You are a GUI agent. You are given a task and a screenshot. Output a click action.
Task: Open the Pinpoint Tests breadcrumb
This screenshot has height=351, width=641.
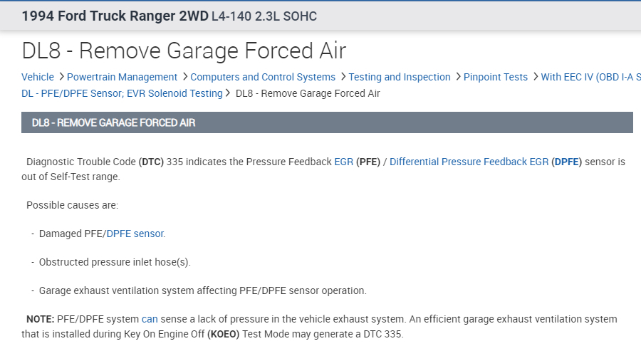[x=496, y=77]
